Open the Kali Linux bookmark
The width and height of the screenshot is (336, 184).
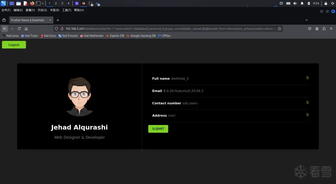click(11, 36)
